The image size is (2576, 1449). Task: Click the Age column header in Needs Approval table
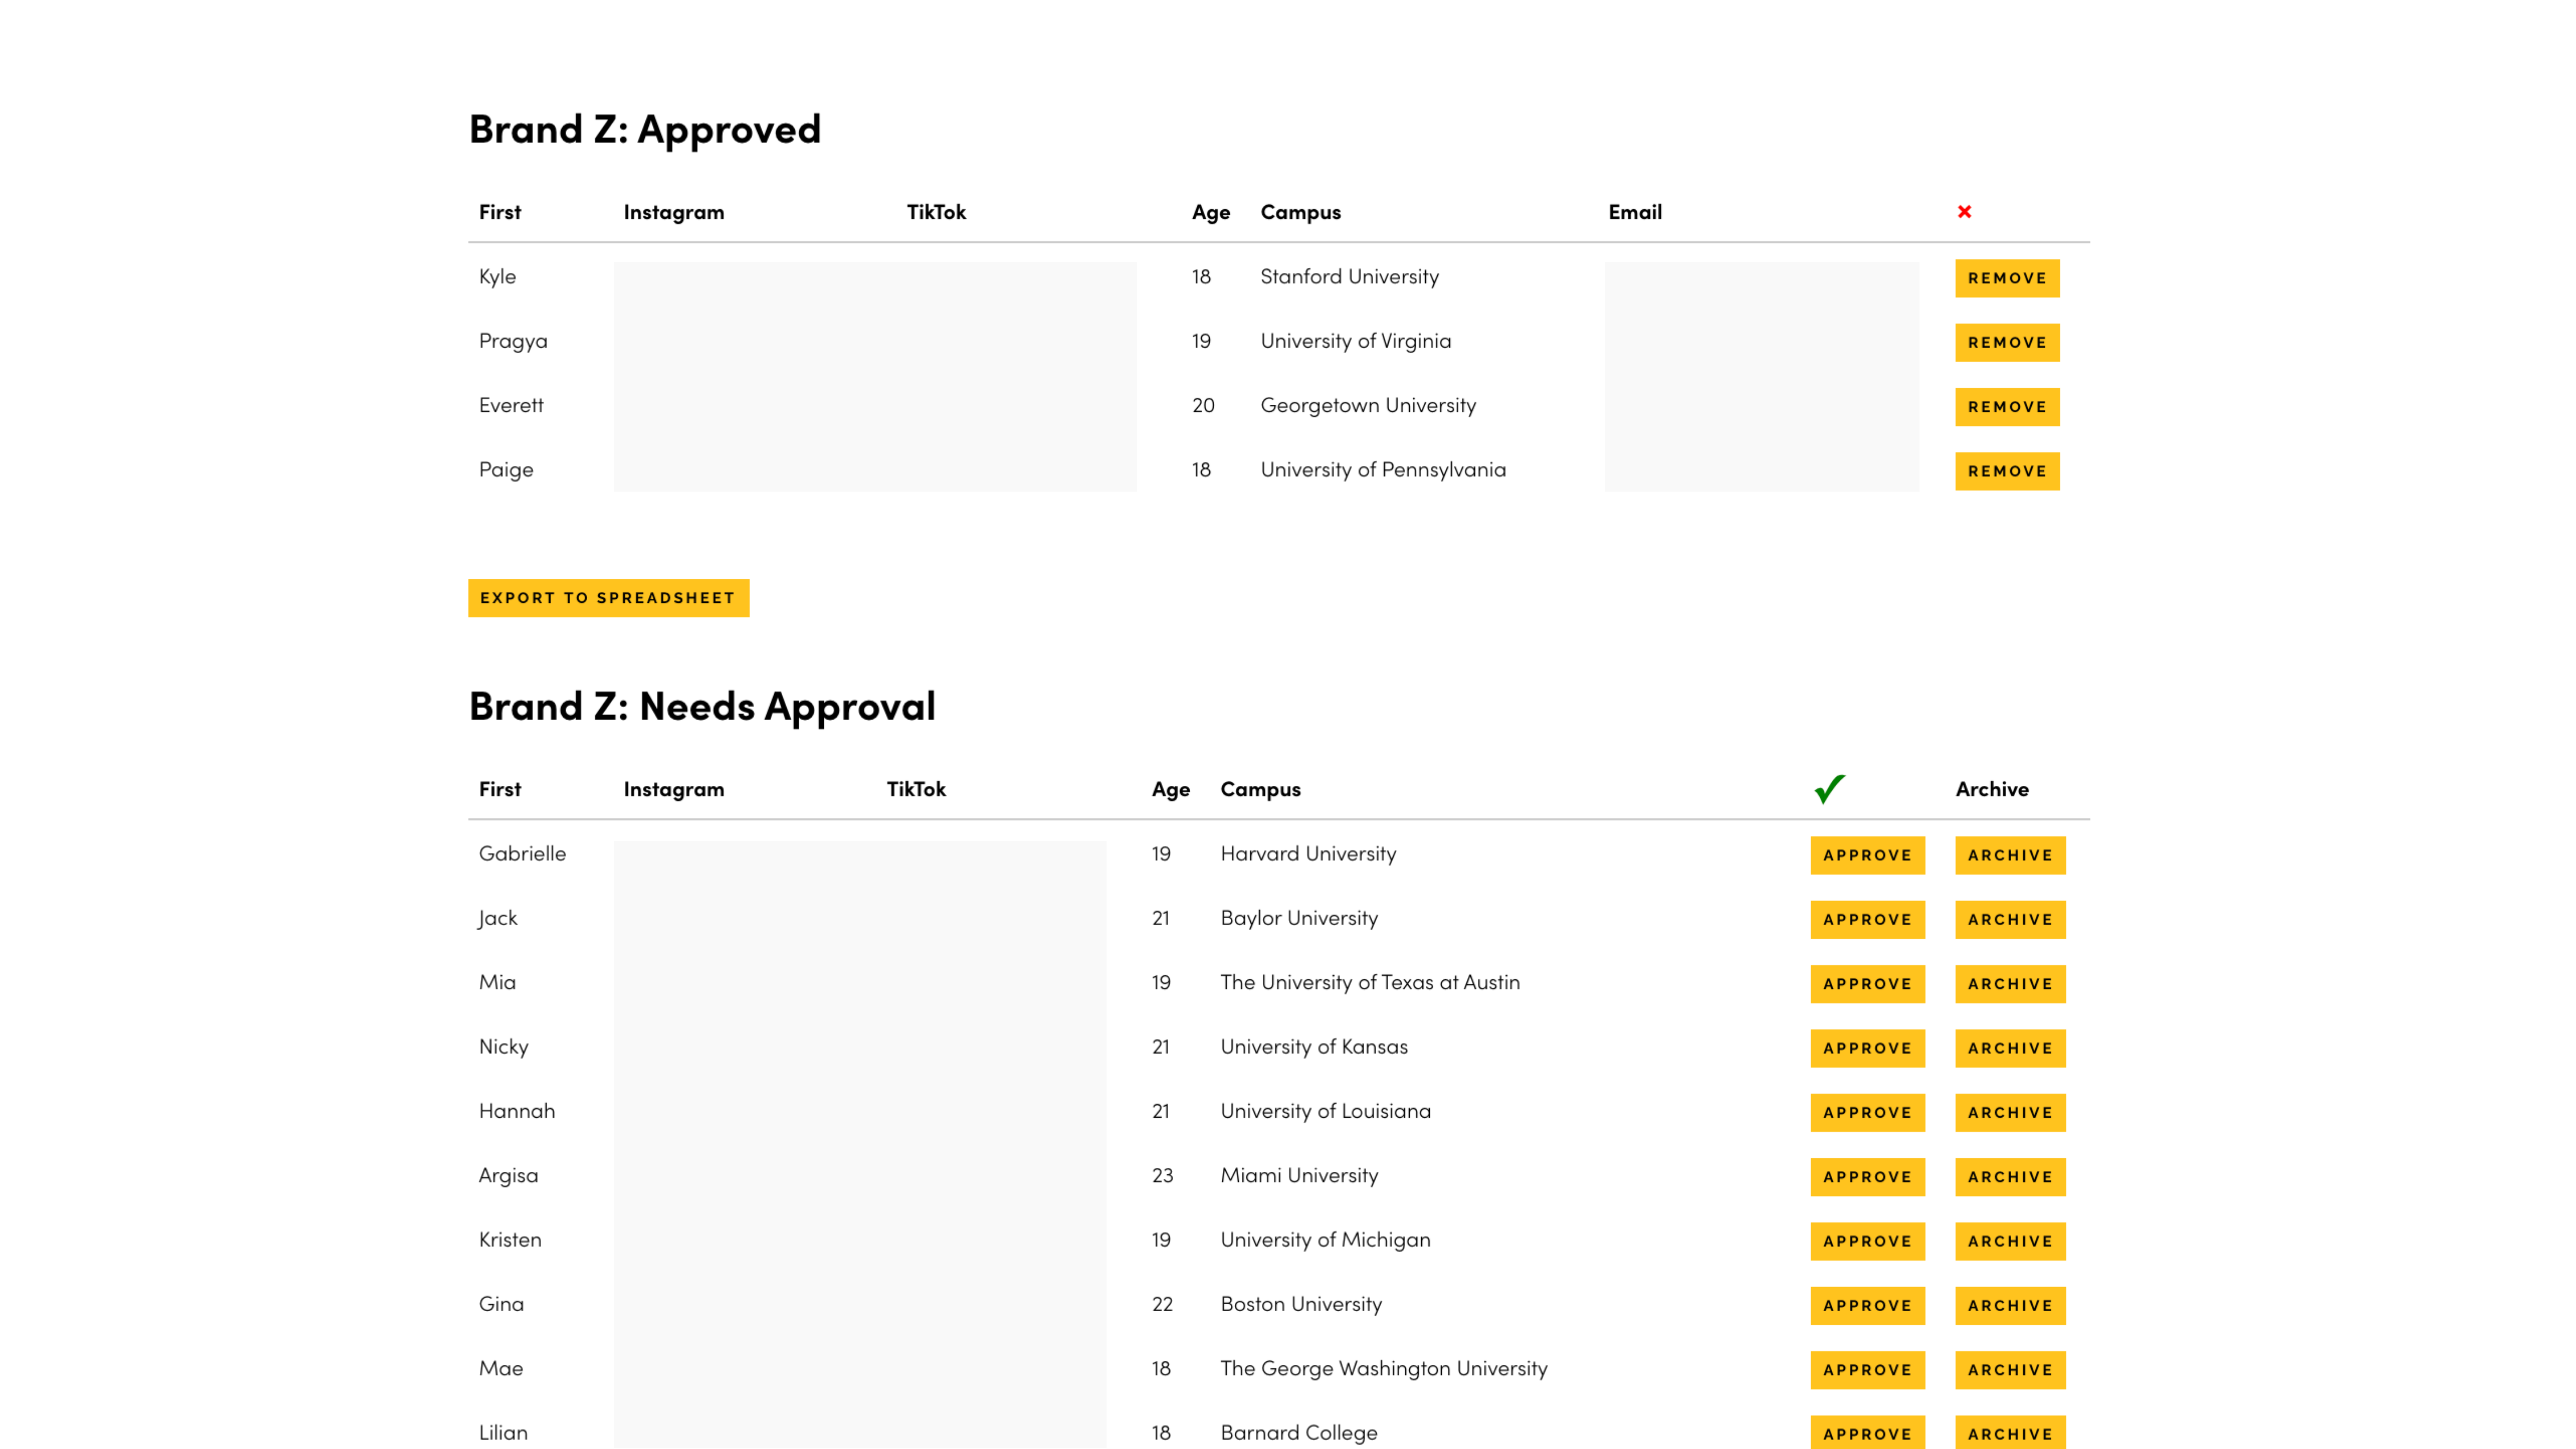click(x=1170, y=790)
